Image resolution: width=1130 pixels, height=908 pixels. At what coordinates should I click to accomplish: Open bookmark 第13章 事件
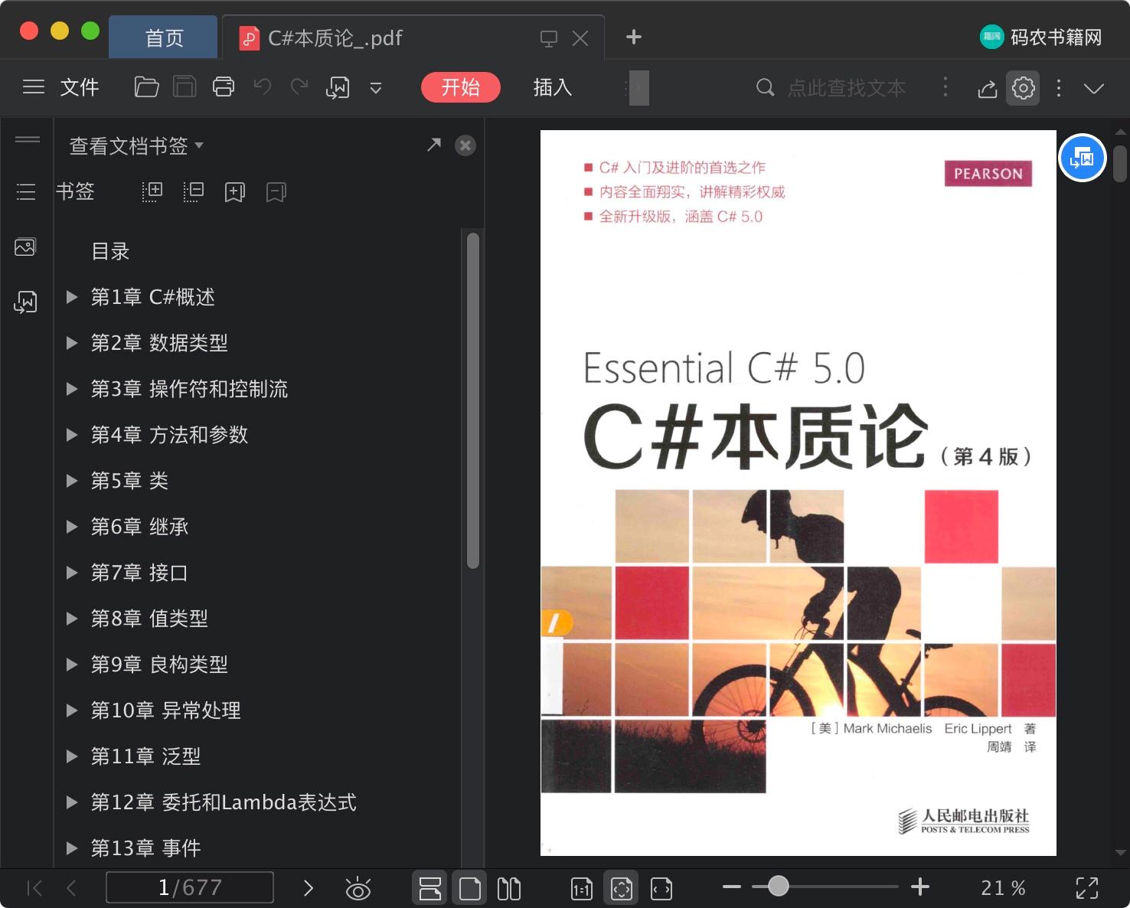pos(145,848)
